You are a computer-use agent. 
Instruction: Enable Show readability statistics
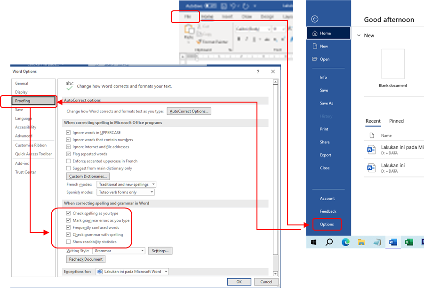[68, 242]
